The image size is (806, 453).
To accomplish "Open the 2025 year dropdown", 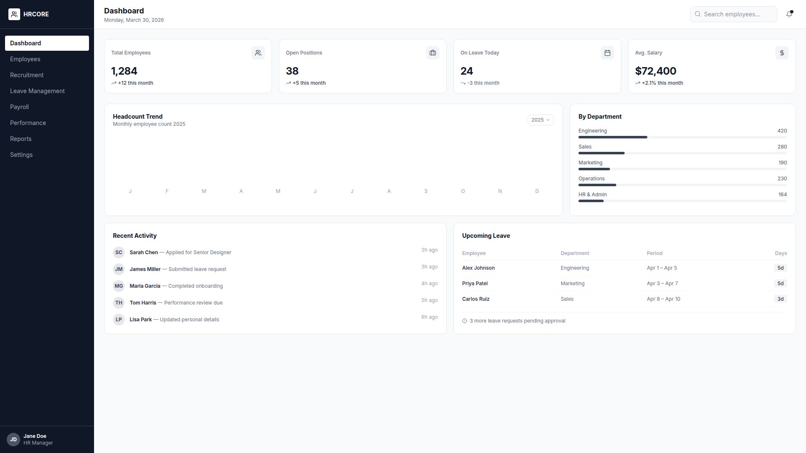I will pyautogui.click(x=541, y=120).
